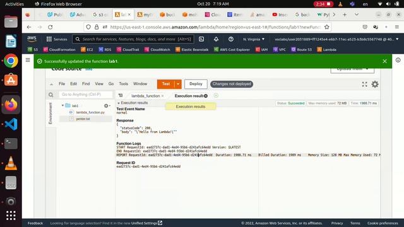Open the Edit menu
This screenshot has height=227, width=404.
click(x=73, y=84)
